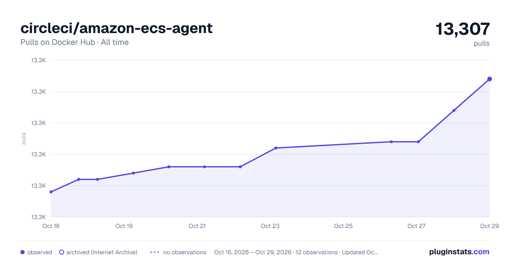This screenshot has height=267, width=510.
Task: Click the archived (Internet Archive) legend label
Action: (102, 252)
